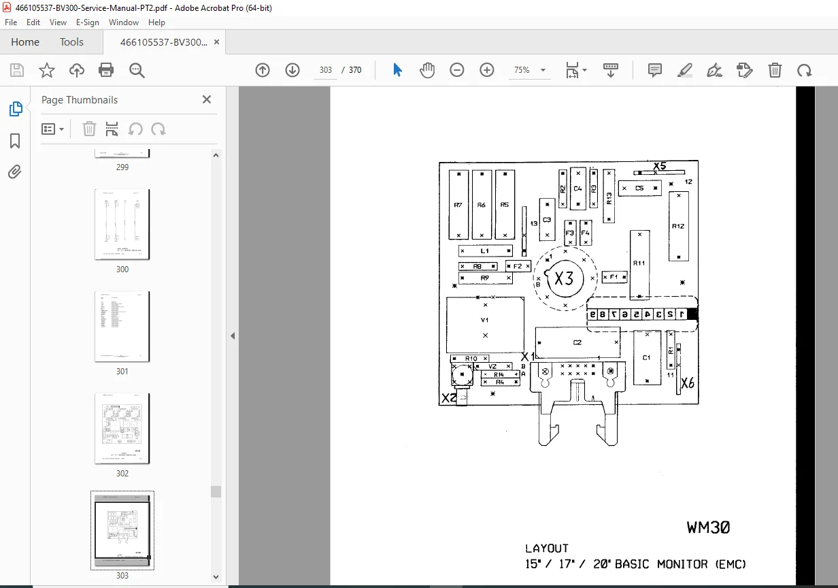Image resolution: width=838 pixels, height=588 pixels.
Task: Open the File menu
Action: (x=12, y=22)
